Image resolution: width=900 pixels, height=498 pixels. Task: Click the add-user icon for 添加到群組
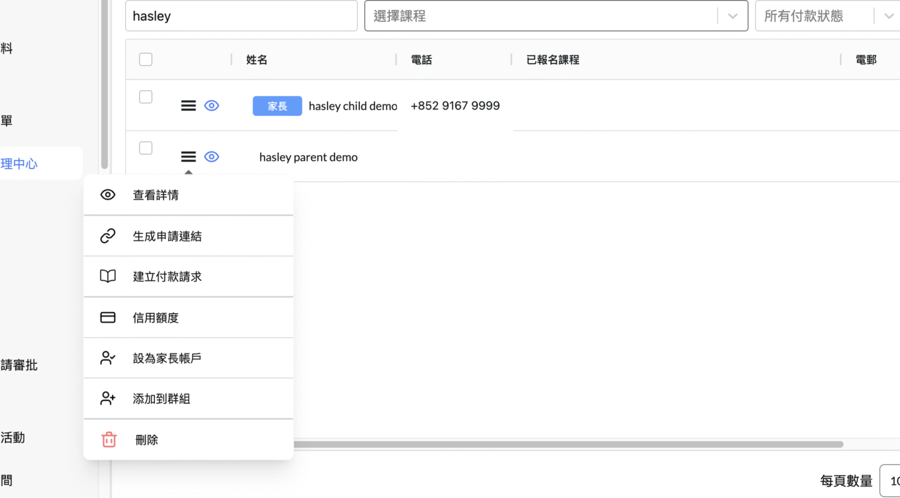point(108,399)
